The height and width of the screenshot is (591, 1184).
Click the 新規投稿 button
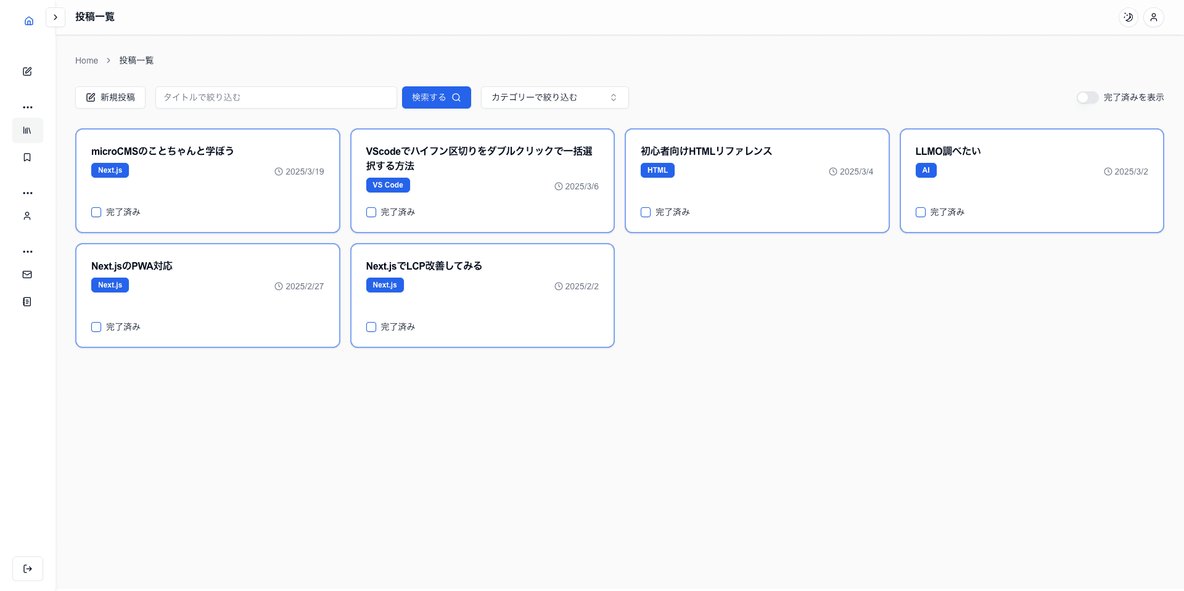(x=110, y=97)
